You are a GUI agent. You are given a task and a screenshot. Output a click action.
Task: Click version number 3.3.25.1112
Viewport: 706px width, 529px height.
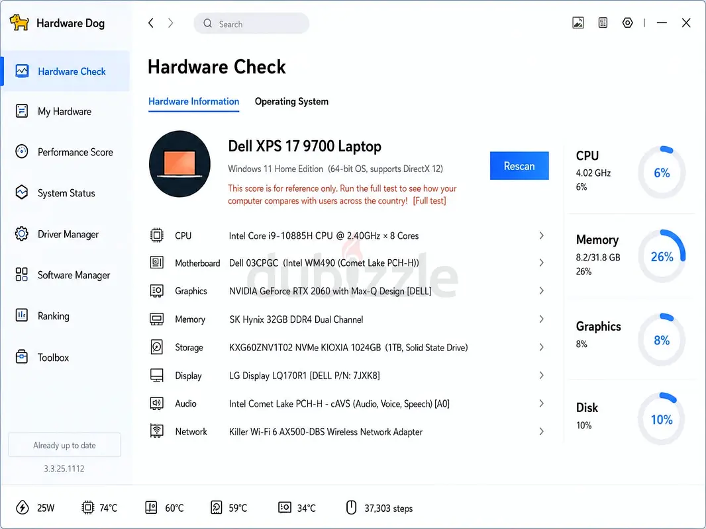pos(64,468)
